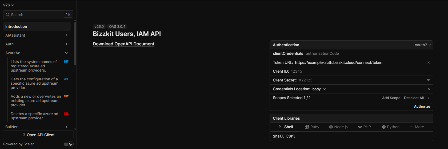
Task: Click the Client Libraries header
Action: coord(286,118)
